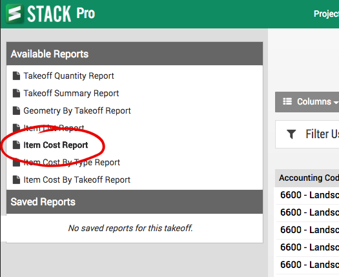Click 'No saved reports for this takeoff.' text

click(x=130, y=228)
